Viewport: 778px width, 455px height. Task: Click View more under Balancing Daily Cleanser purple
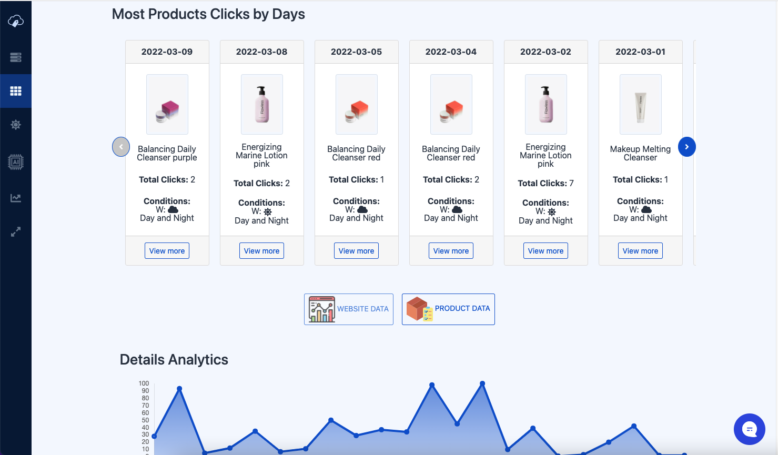(x=167, y=250)
